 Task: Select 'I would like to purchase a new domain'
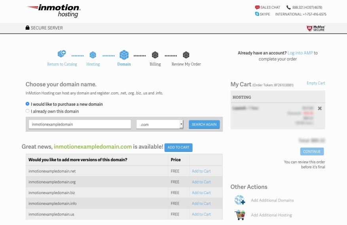click(x=27, y=104)
